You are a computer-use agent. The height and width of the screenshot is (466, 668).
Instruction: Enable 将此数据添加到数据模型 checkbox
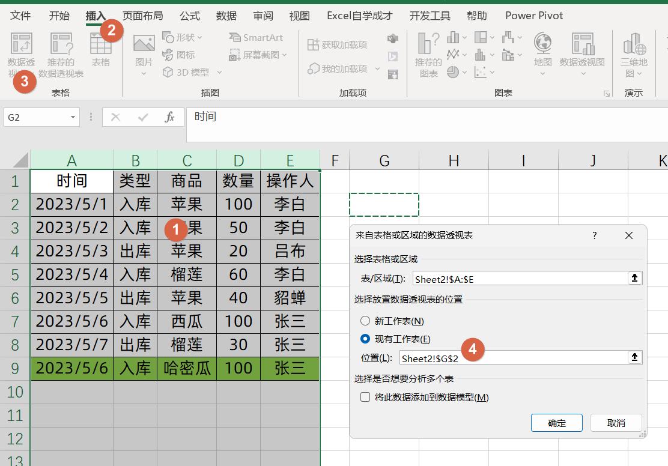pyautogui.click(x=365, y=398)
